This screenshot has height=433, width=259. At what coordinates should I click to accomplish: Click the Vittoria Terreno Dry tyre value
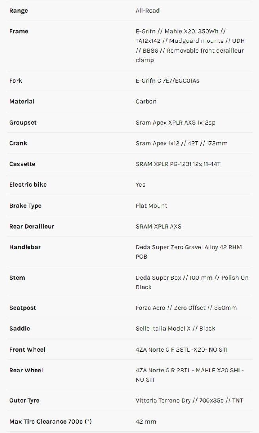189,400
